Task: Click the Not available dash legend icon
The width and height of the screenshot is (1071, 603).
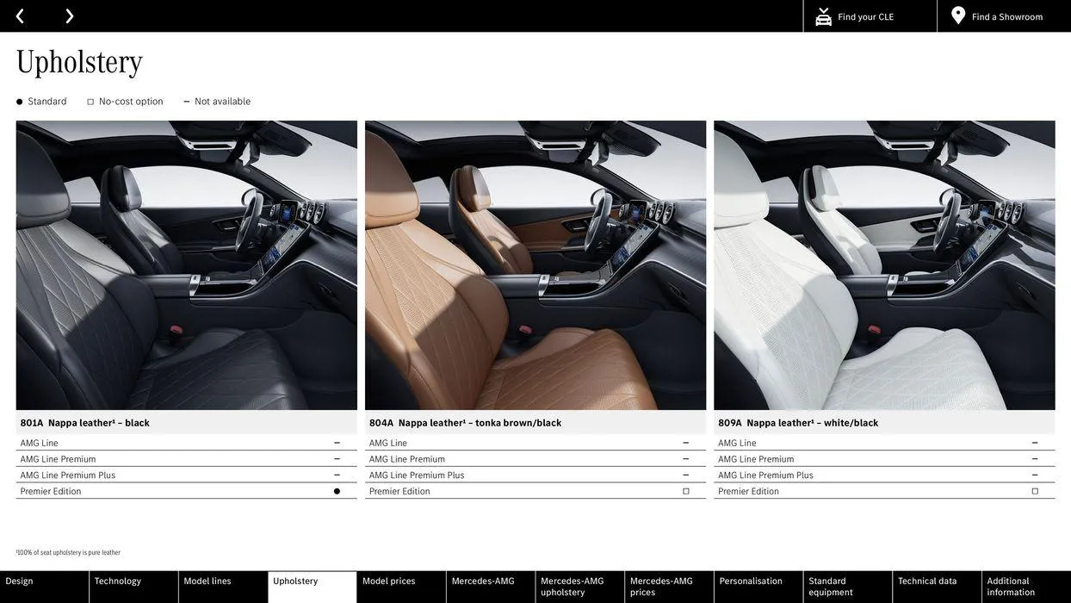Action: pyautogui.click(x=186, y=102)
